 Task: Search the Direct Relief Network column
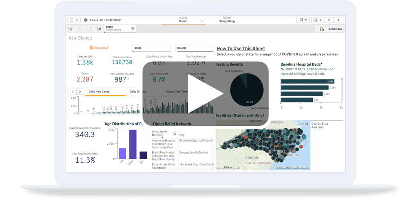coord(175,134)
